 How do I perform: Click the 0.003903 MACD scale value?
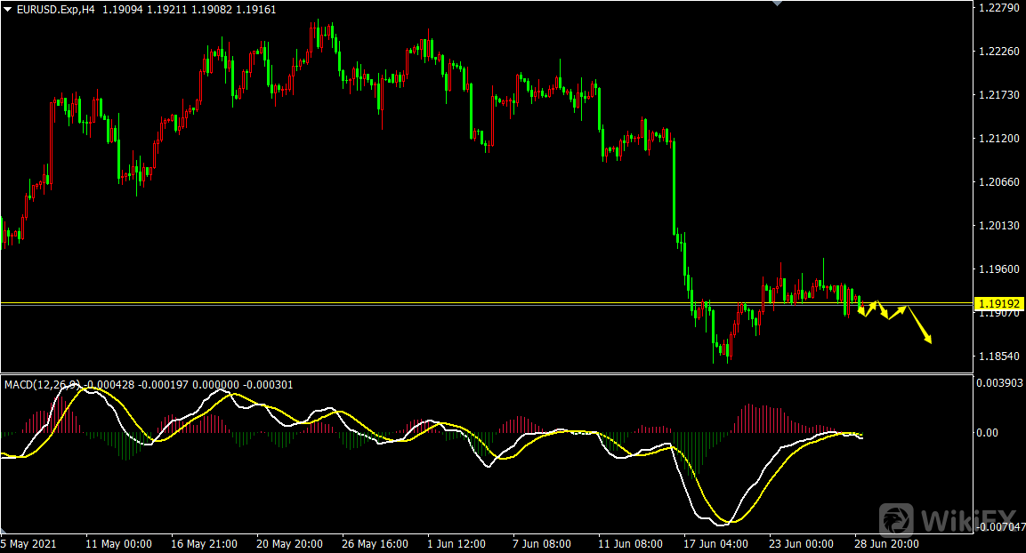point(999,382)
